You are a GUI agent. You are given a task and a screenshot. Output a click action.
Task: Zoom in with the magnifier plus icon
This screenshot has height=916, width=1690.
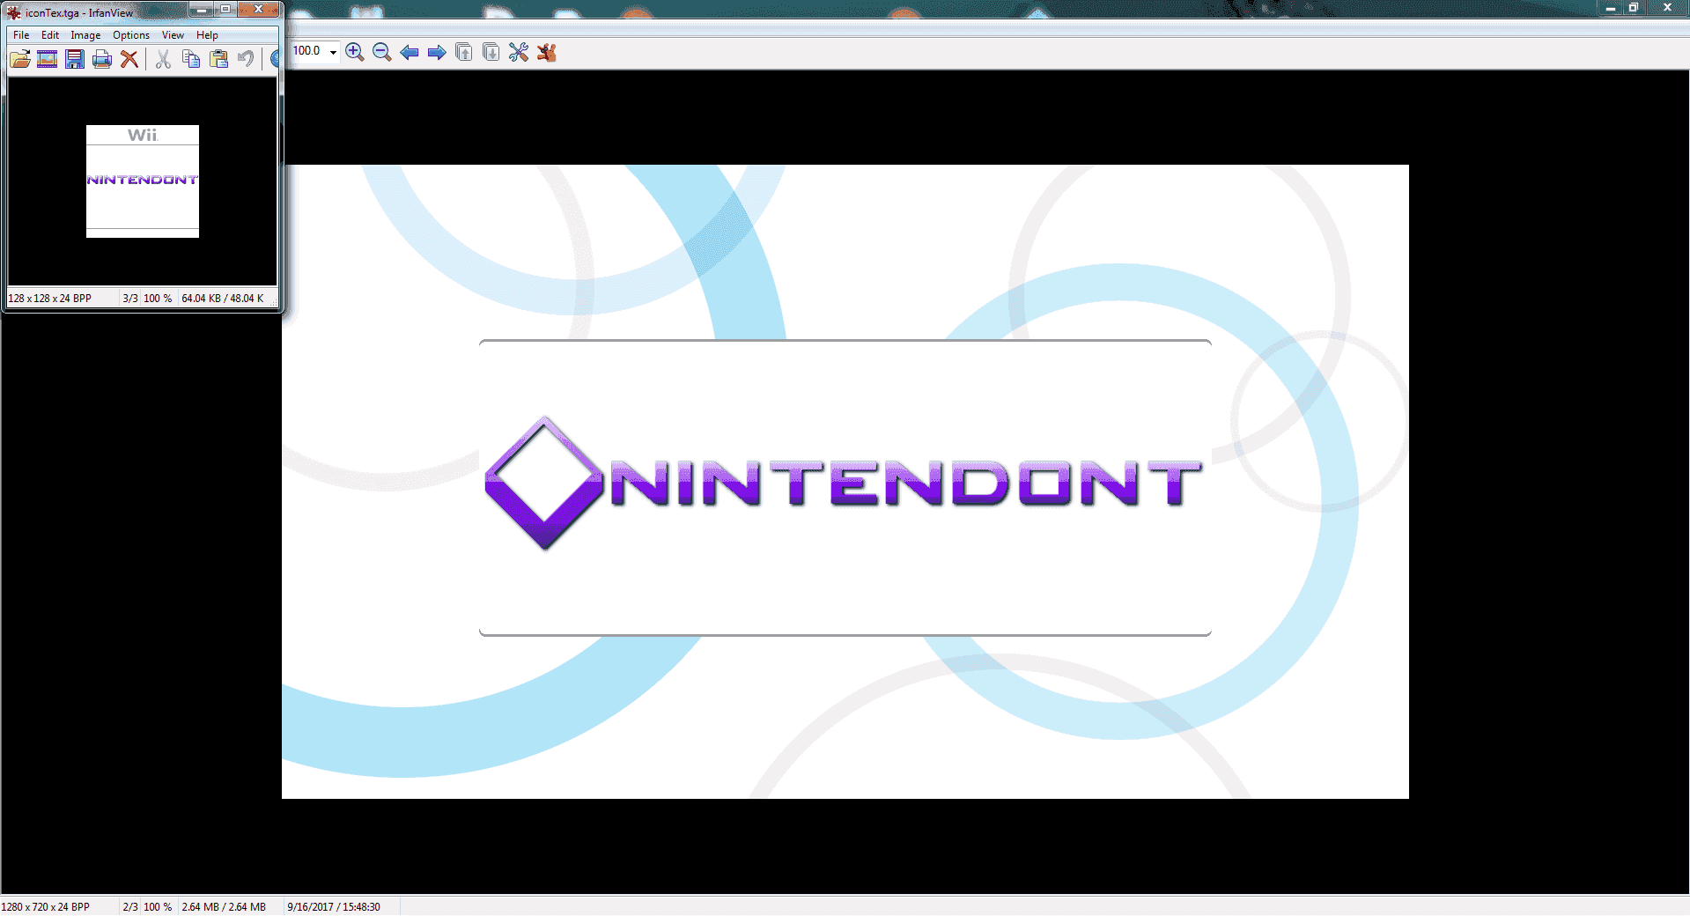(355, 52)
